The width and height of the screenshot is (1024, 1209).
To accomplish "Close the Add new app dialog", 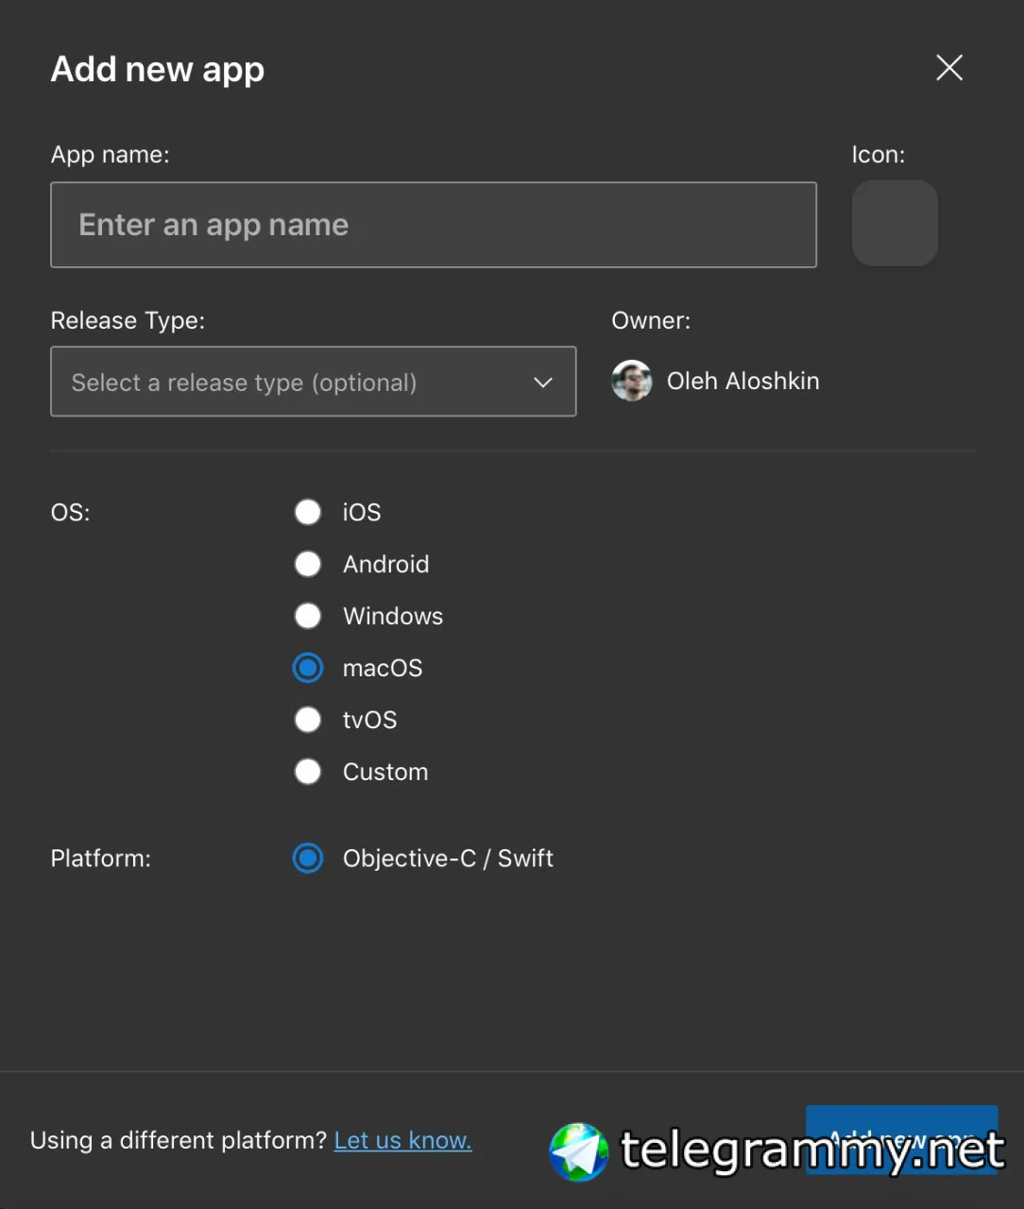I will point(949,68).
